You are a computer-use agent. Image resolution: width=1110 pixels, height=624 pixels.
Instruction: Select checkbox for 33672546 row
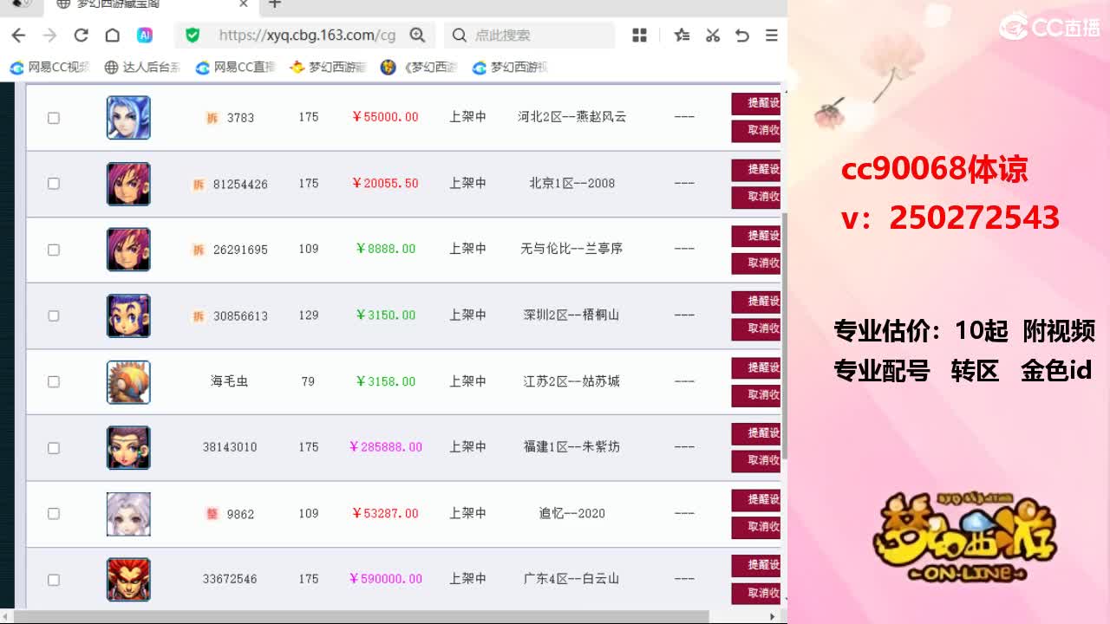54,580
